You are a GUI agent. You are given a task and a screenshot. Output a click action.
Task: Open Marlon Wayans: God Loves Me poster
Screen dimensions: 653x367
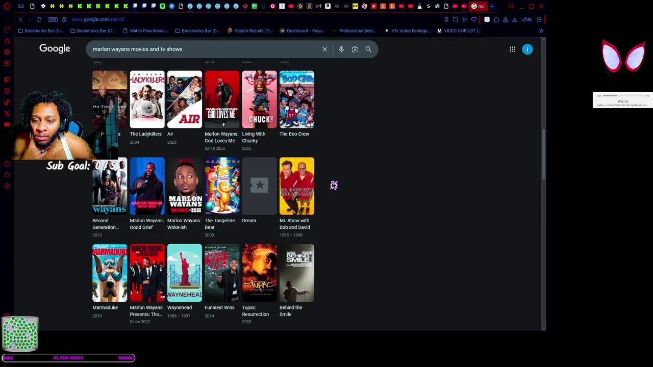(x=222, y=99)
